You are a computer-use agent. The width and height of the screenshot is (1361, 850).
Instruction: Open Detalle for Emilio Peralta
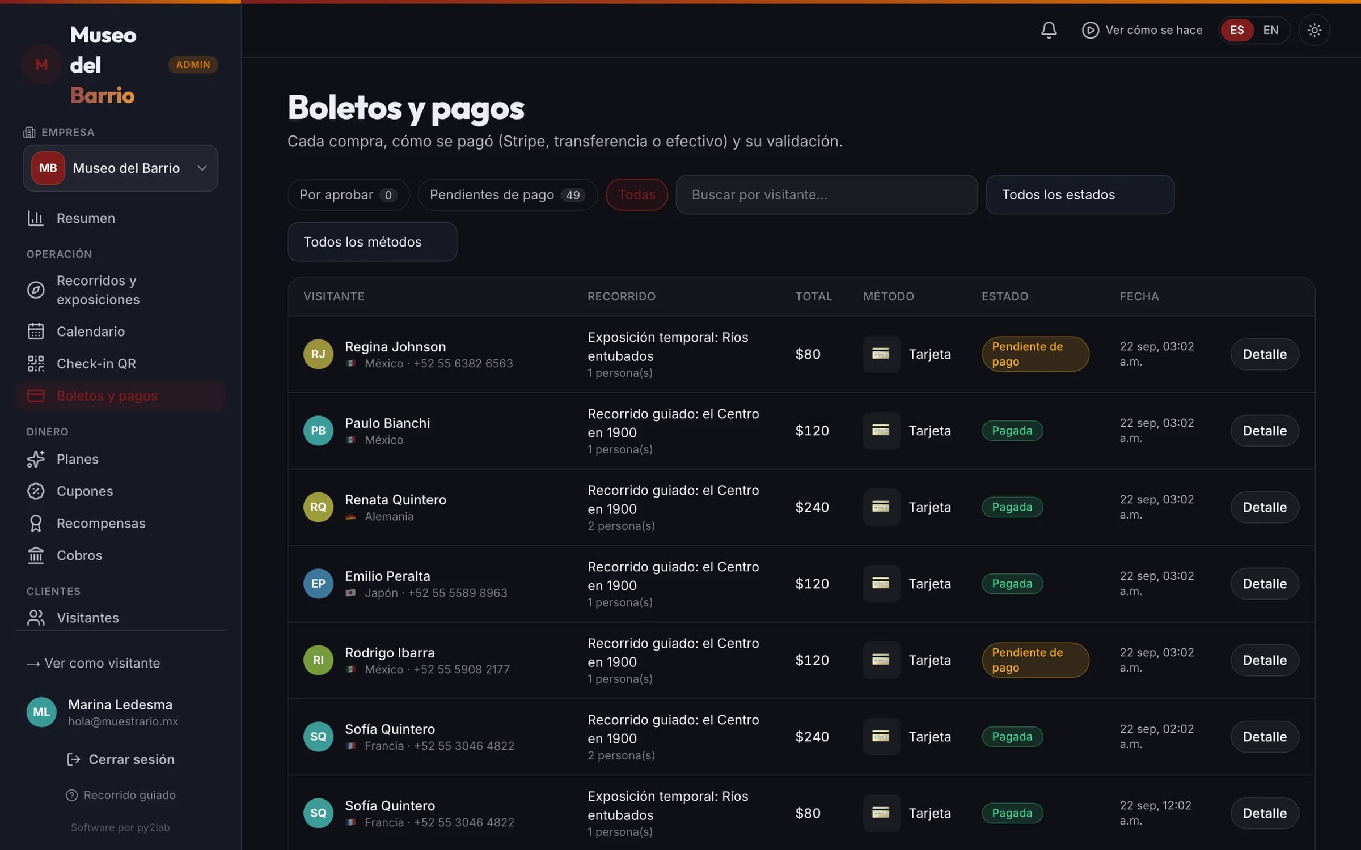pyautogui.click(x=1264, y=584)
